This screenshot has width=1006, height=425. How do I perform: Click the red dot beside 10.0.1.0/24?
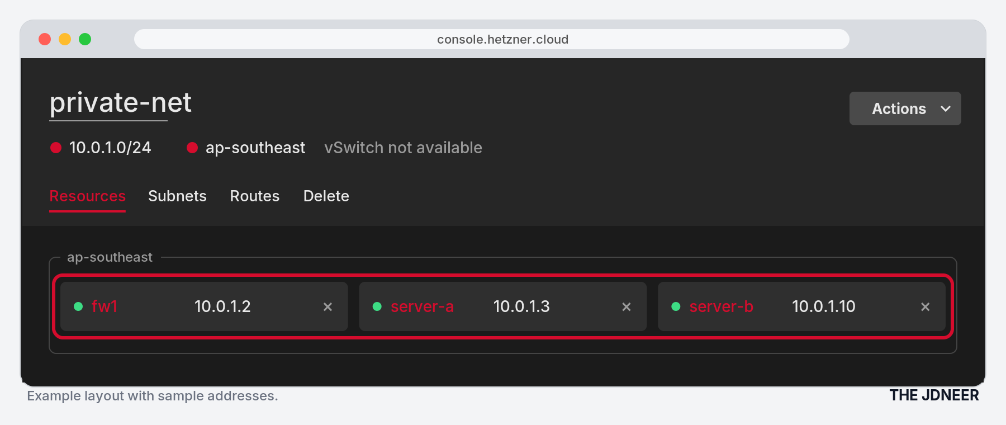click(56, 148)
